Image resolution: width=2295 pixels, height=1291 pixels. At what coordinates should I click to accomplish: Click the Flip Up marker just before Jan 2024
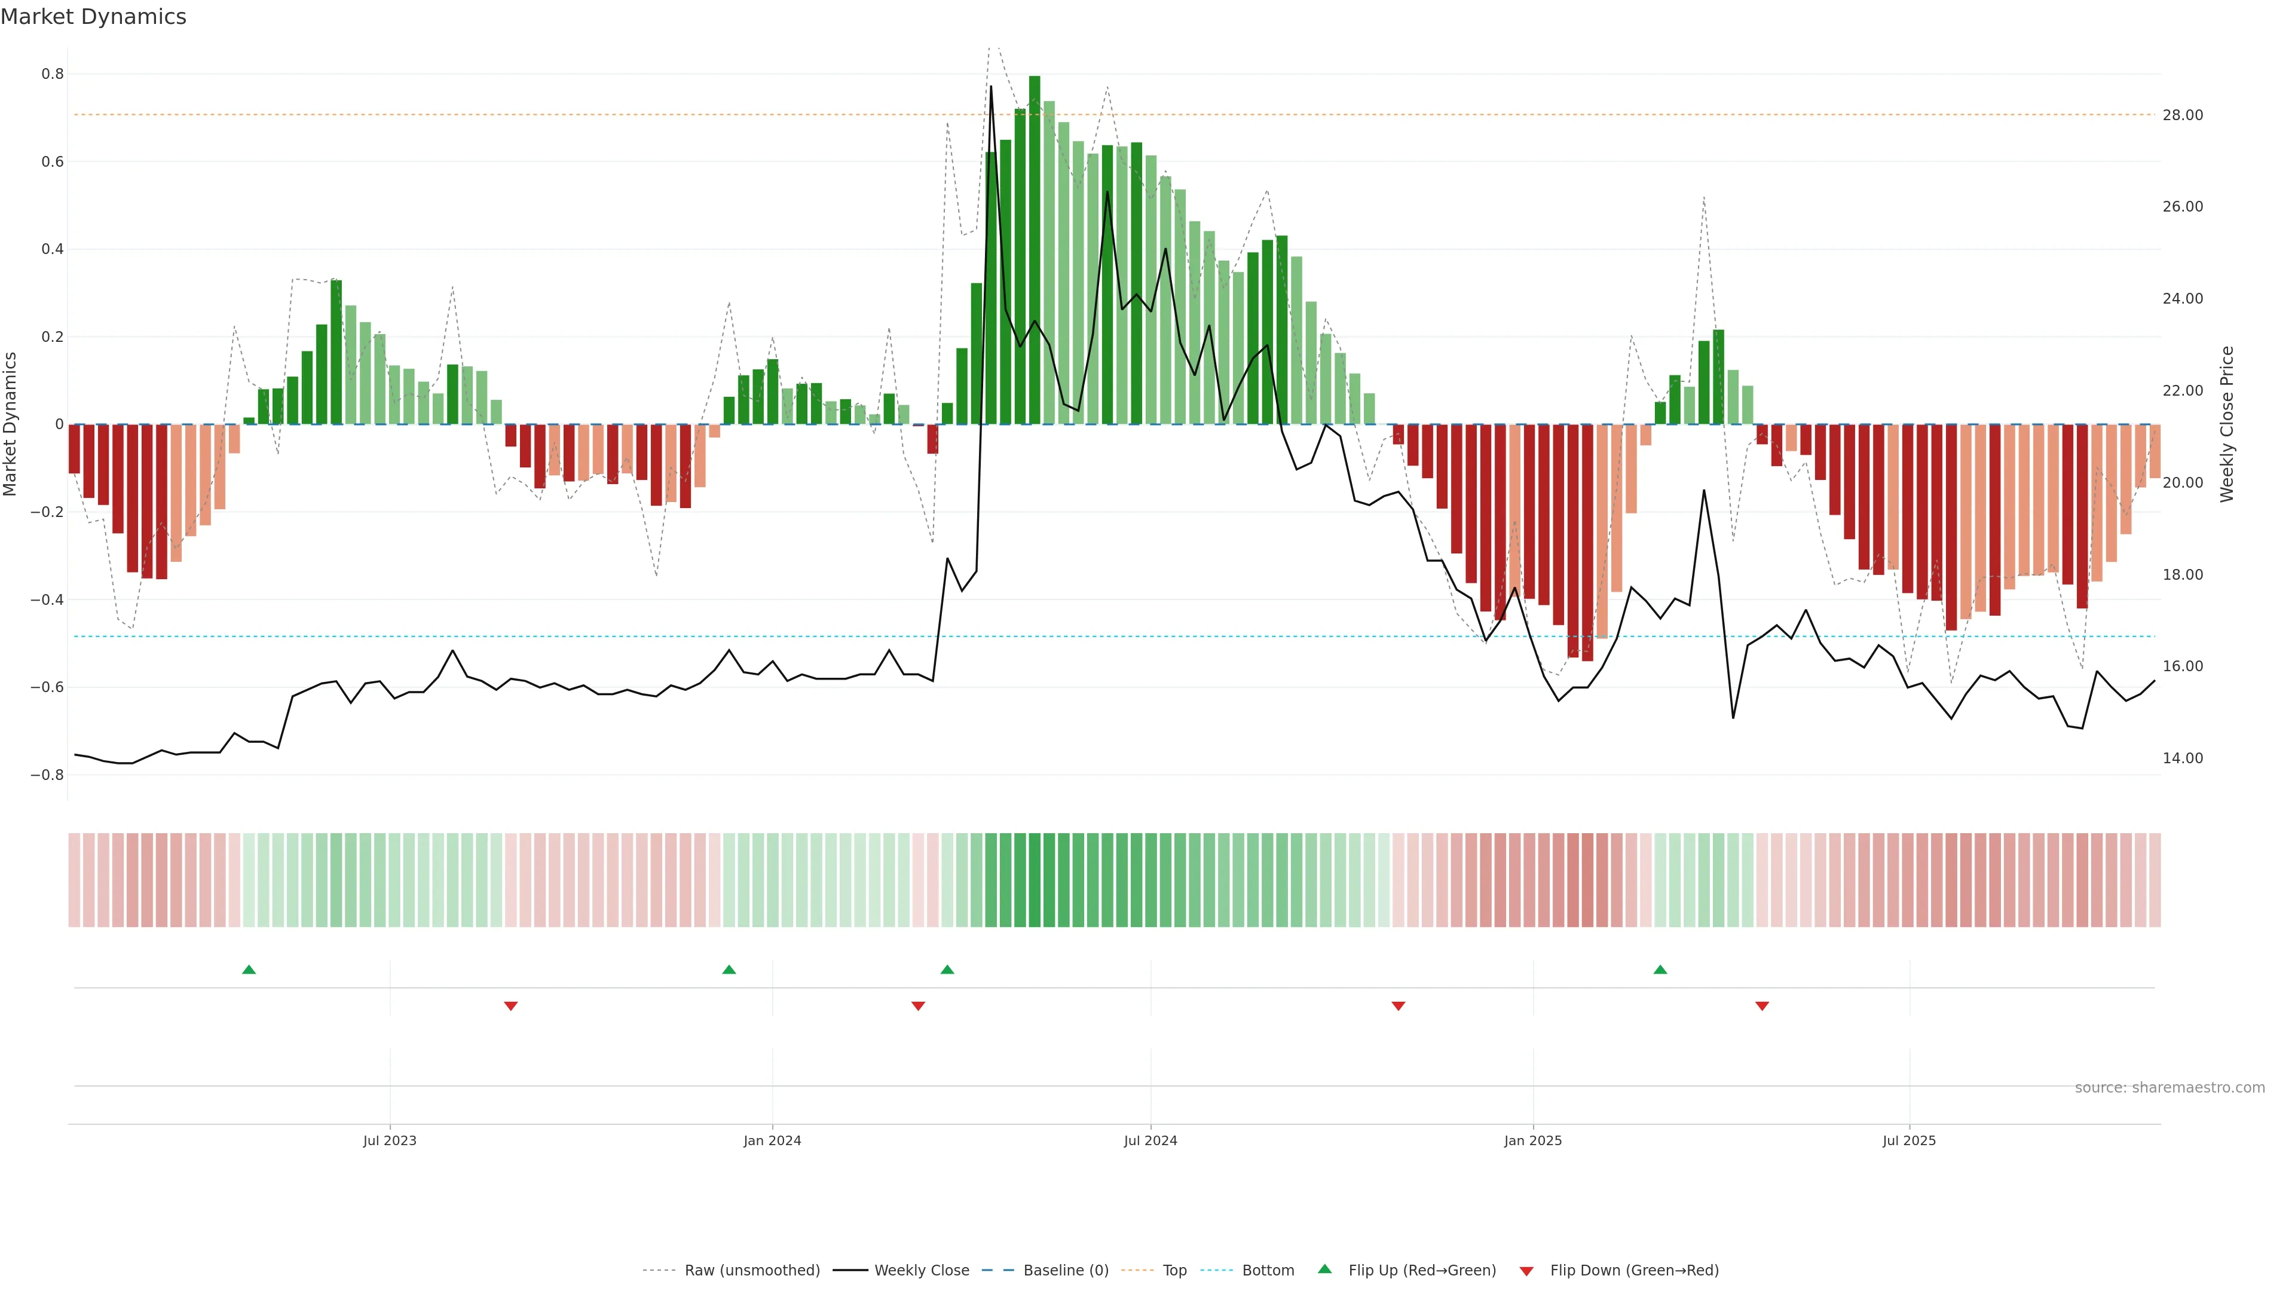coord(729,969)
